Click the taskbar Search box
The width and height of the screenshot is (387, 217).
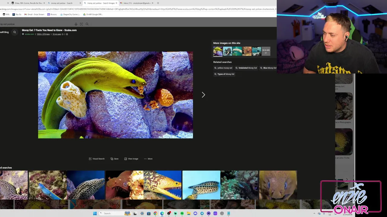[x=115, y=213]
